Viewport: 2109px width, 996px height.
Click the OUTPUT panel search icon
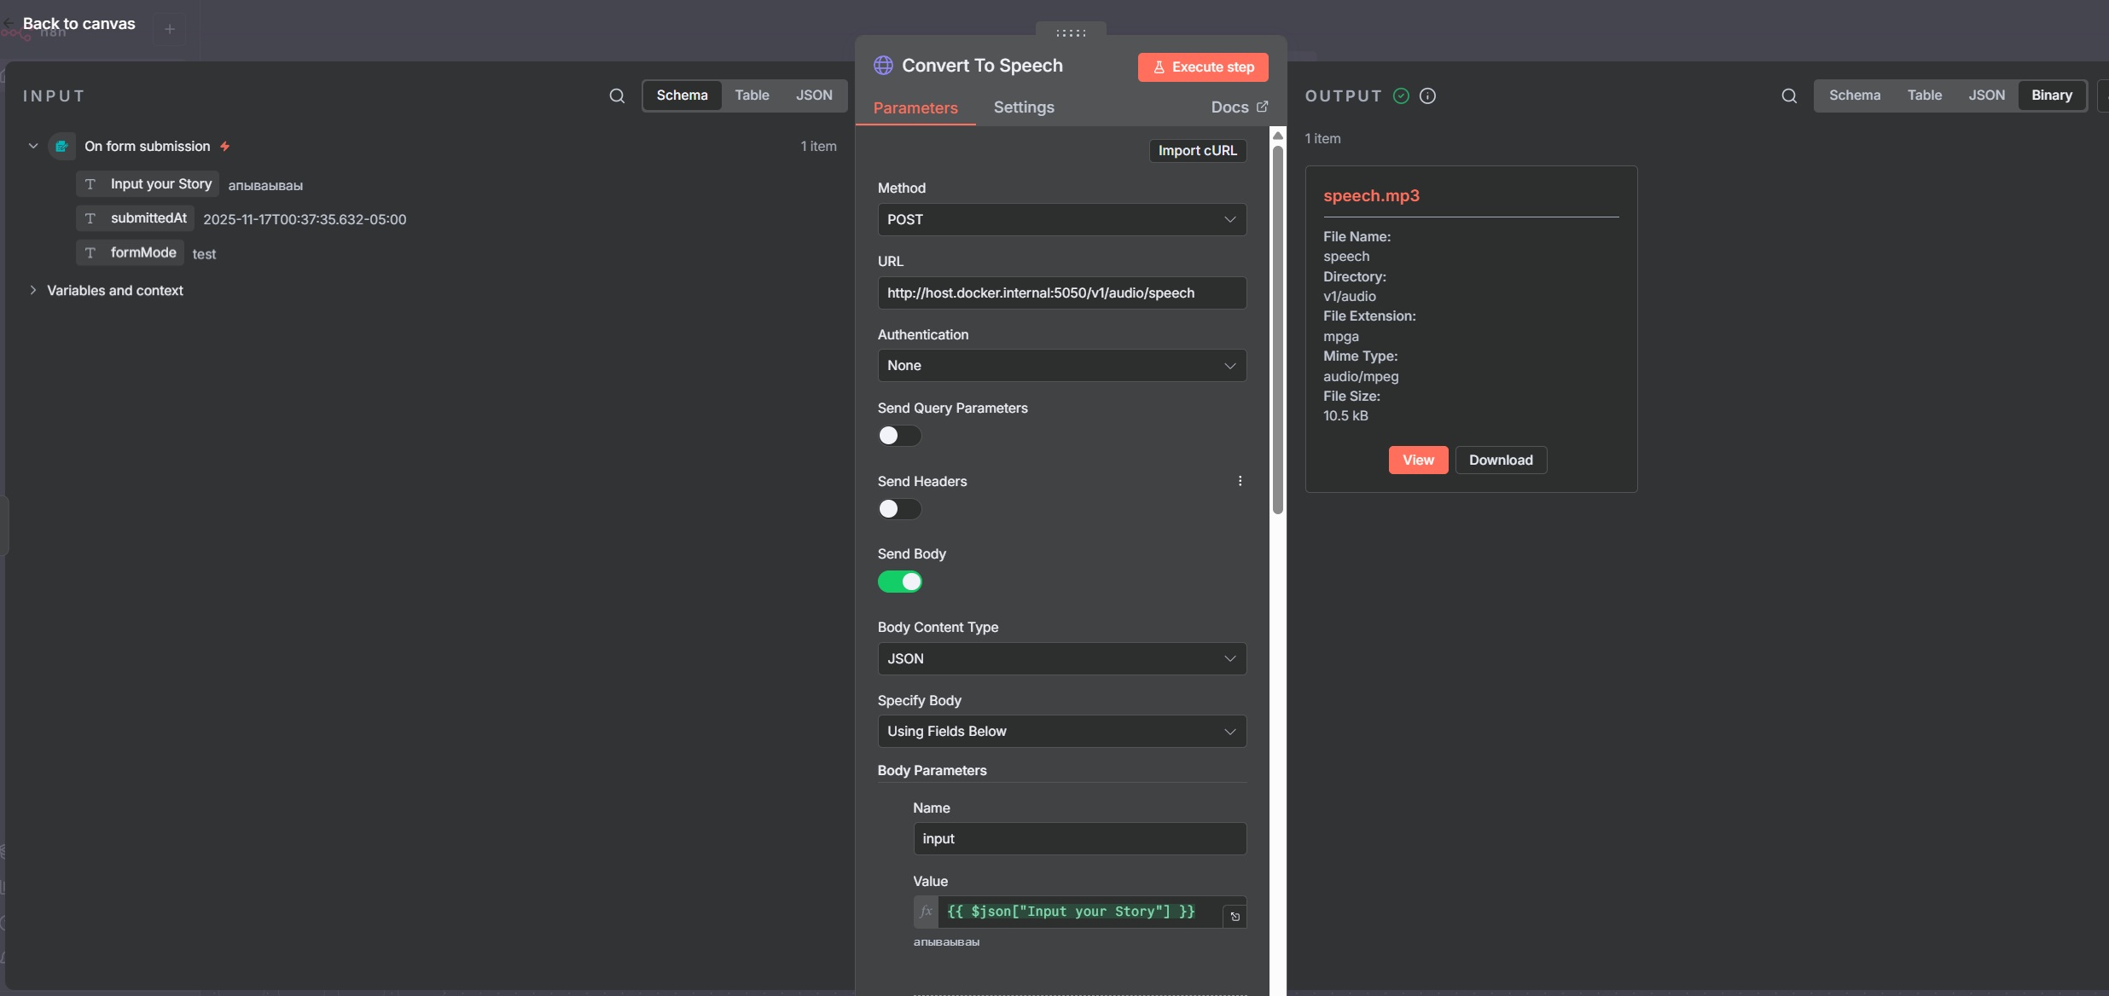pyautogui.click(x=1789, y=96)
